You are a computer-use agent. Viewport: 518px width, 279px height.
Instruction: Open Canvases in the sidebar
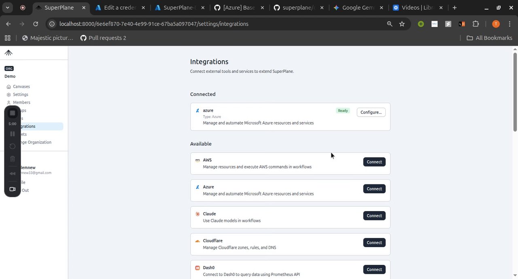coord(21,87)
